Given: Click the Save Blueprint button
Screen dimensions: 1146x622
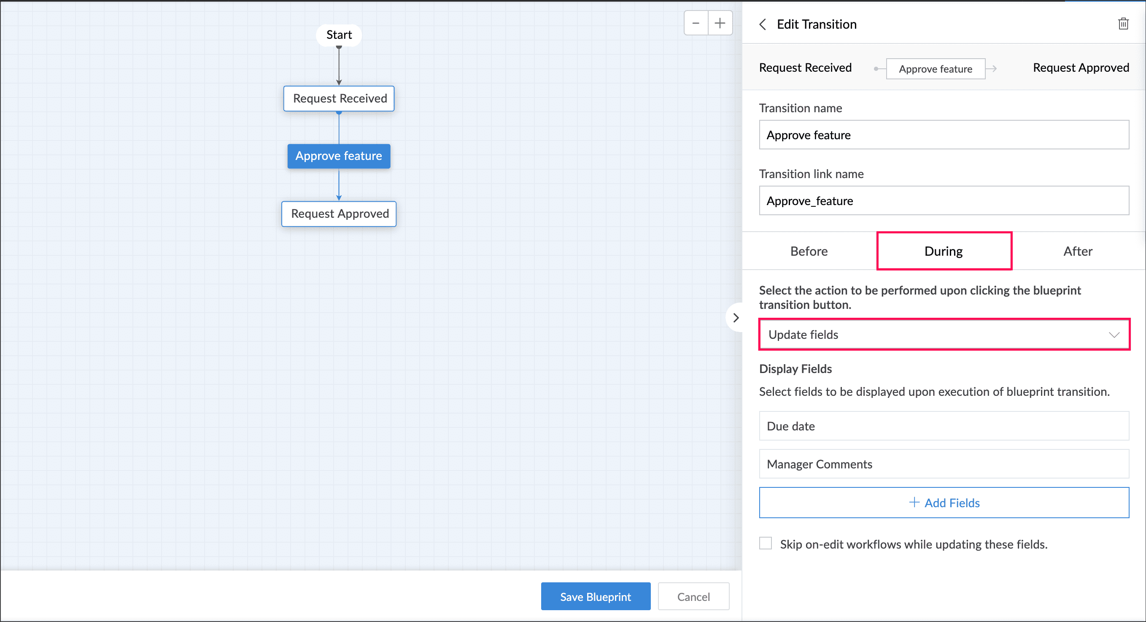Looking at the screenshot, I should point(595,597).
